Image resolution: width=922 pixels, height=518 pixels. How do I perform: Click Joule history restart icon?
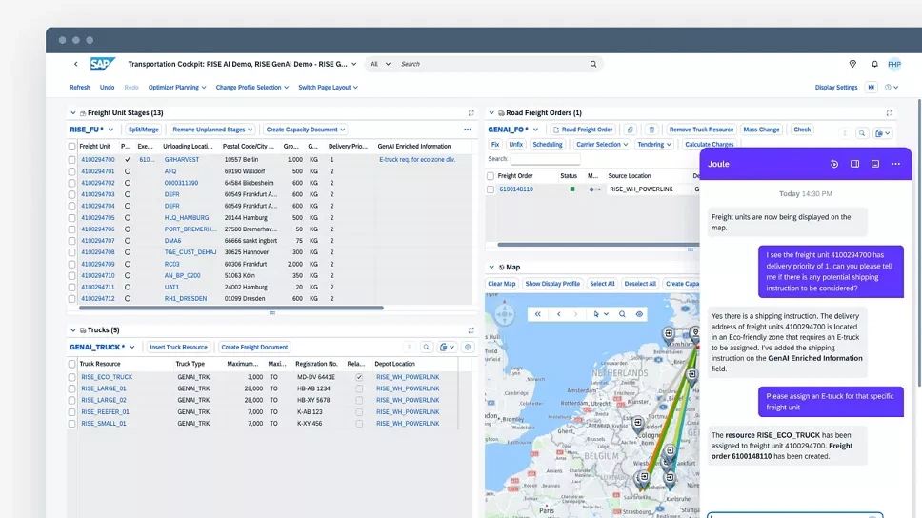pyautogui.click(x=833, y=164)
